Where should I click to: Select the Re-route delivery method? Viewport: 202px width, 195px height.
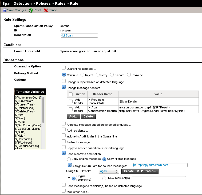point(129,75)
